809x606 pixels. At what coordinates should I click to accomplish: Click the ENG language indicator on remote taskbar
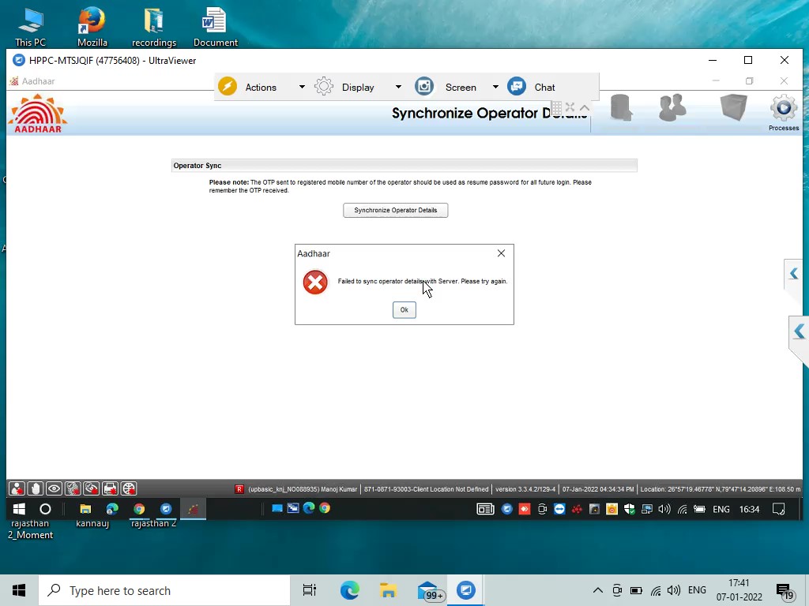pos(721,509)
